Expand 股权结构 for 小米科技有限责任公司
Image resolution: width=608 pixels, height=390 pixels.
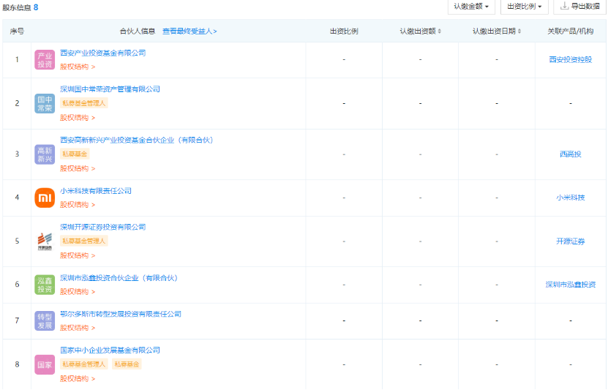78,204
